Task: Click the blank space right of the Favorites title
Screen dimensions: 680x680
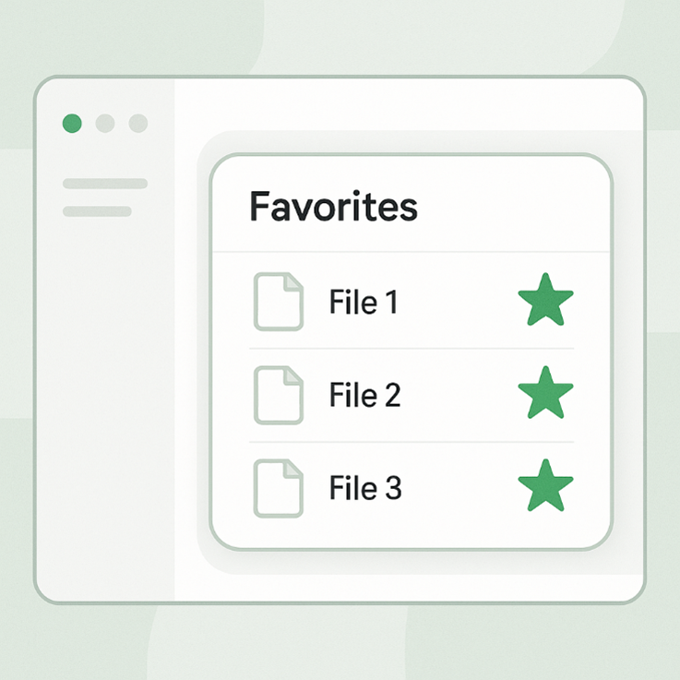Action: point(517,207)
